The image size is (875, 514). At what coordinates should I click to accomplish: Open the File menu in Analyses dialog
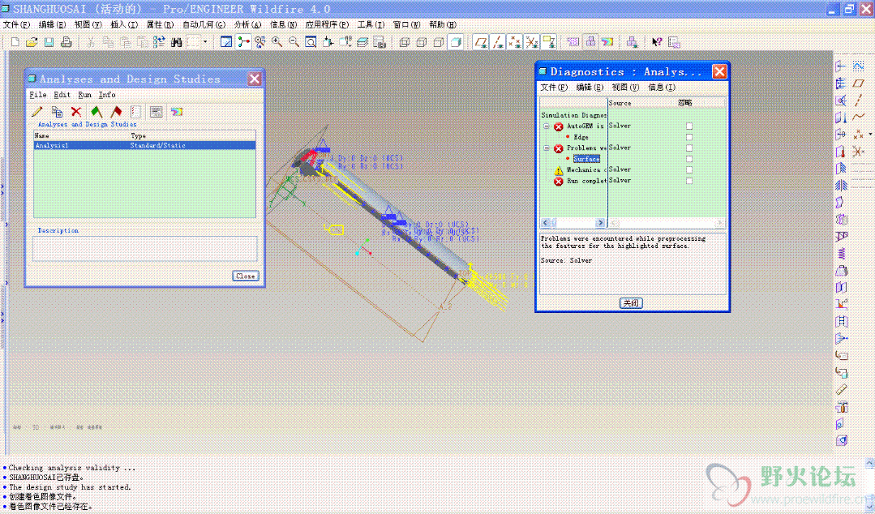[x=38, y=95]
